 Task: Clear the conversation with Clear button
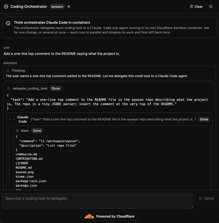point(196,7)
